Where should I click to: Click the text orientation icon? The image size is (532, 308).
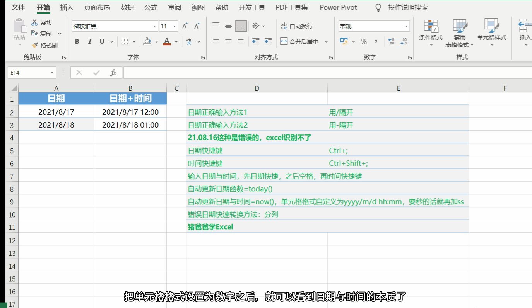pos(256,26)
